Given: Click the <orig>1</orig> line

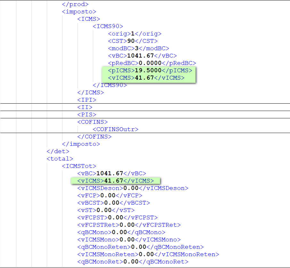Looking at the screenshot, I should pyautogui.click(x=135, y=34).
